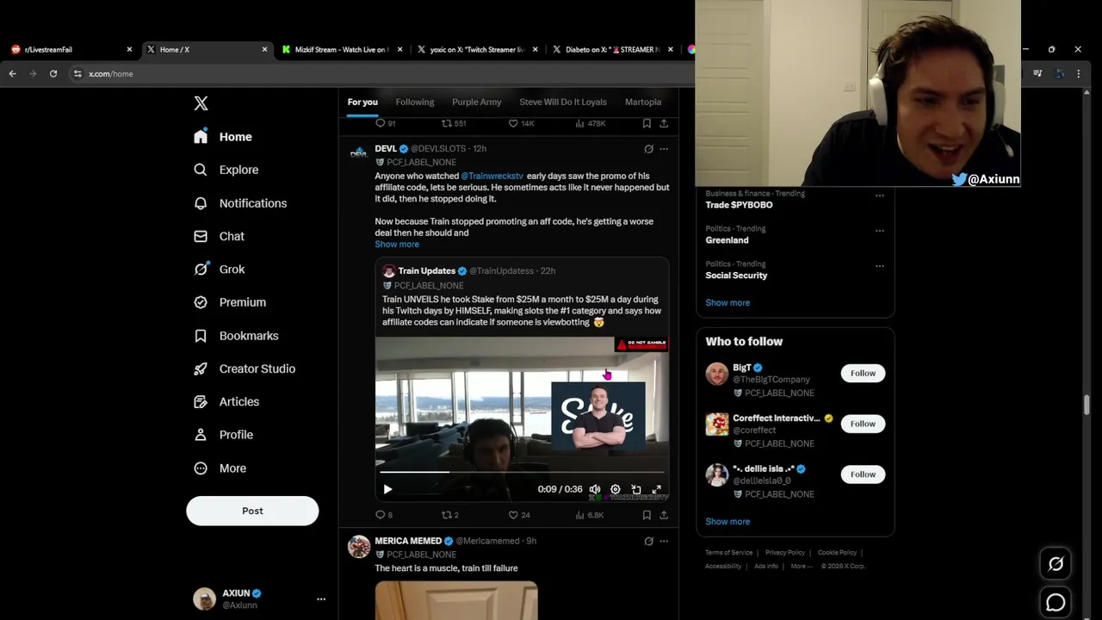Viewport: 1102px width, 620px height.
Task: Show more who to follow suggestions
Action: coord(727,522)
